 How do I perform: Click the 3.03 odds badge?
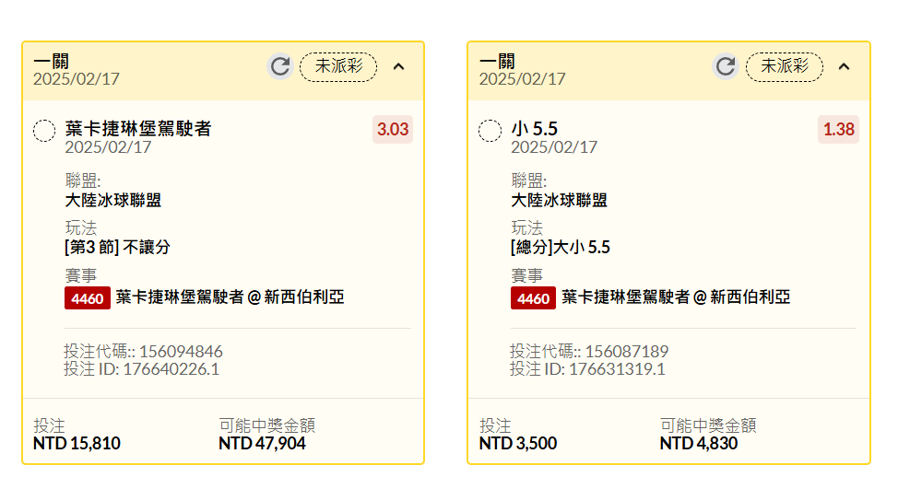tap(393, 130)
